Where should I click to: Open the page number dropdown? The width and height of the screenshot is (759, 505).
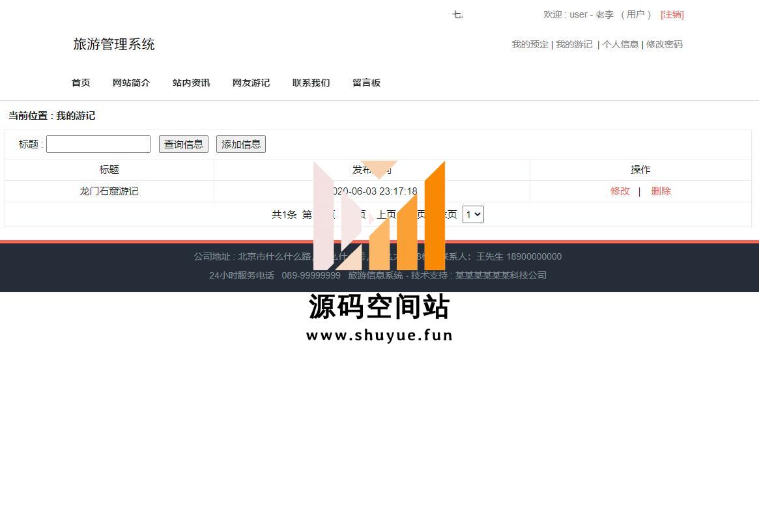pos(473,214)
